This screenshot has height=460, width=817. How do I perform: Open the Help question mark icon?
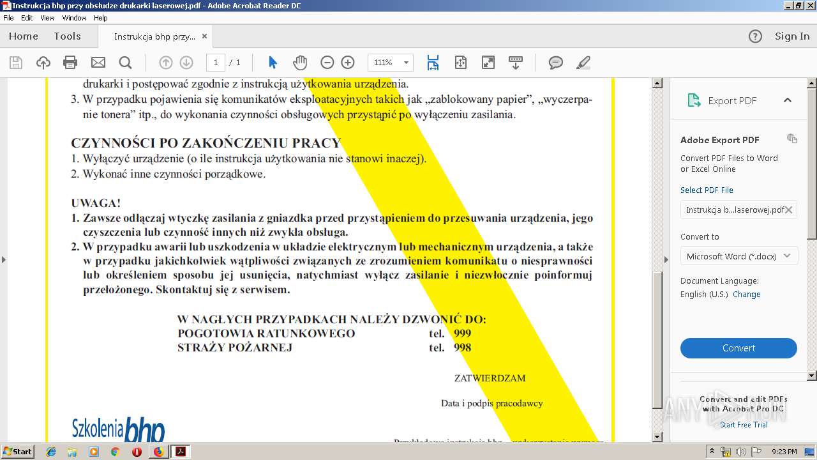[x=755, y=36]
